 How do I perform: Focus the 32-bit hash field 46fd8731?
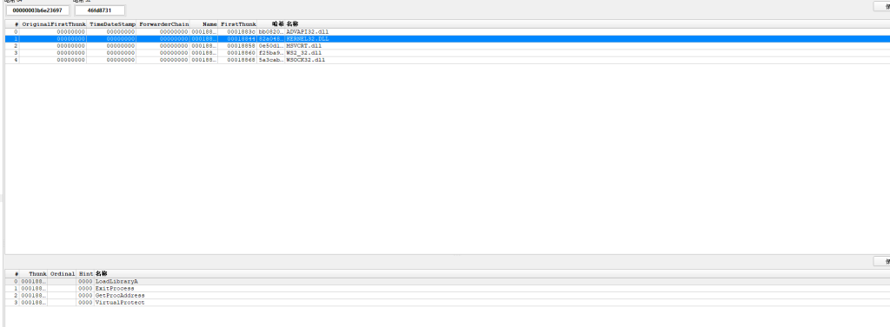pyautogui.click(x=100, y=10)
